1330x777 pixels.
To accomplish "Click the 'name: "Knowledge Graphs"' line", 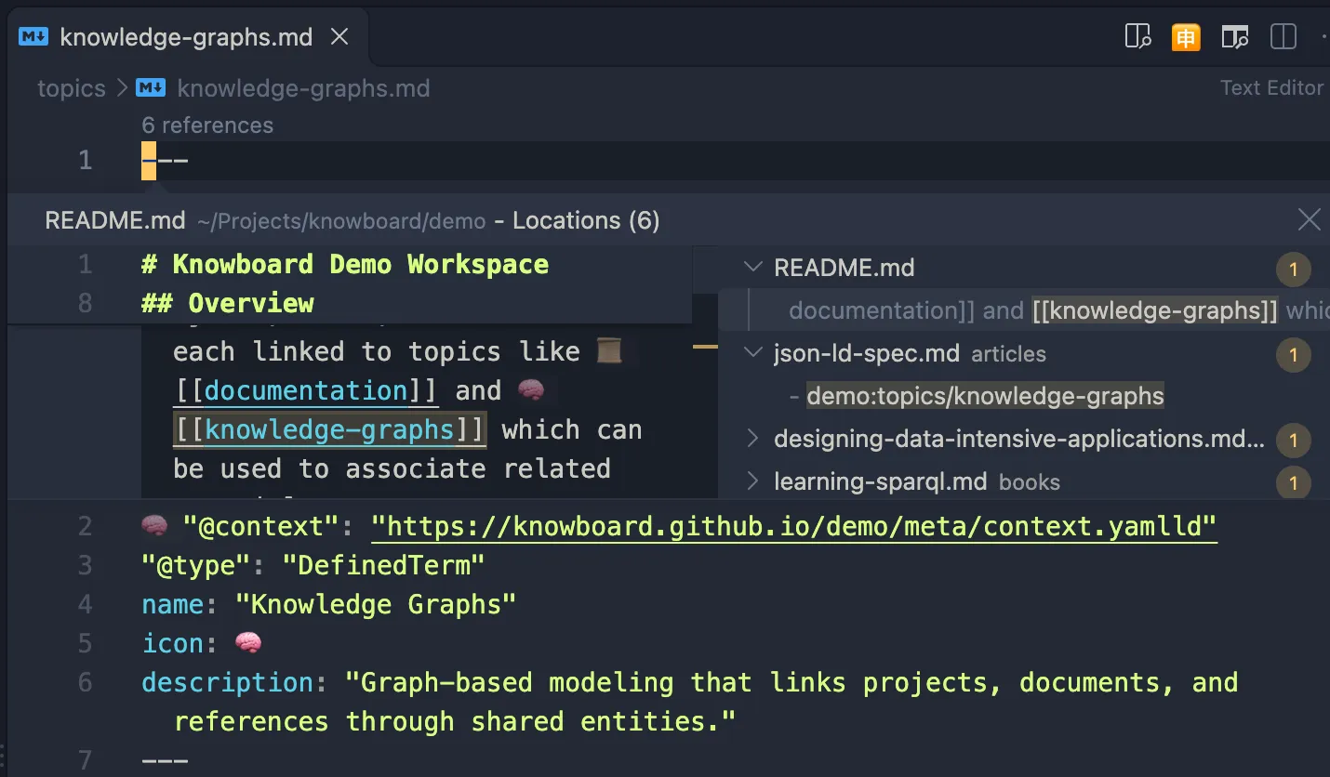I will click(x=328, y=604).
